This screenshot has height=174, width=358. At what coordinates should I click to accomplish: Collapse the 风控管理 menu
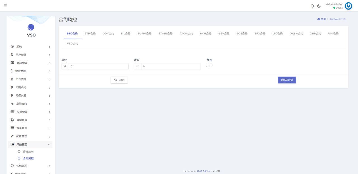point(22,144)
